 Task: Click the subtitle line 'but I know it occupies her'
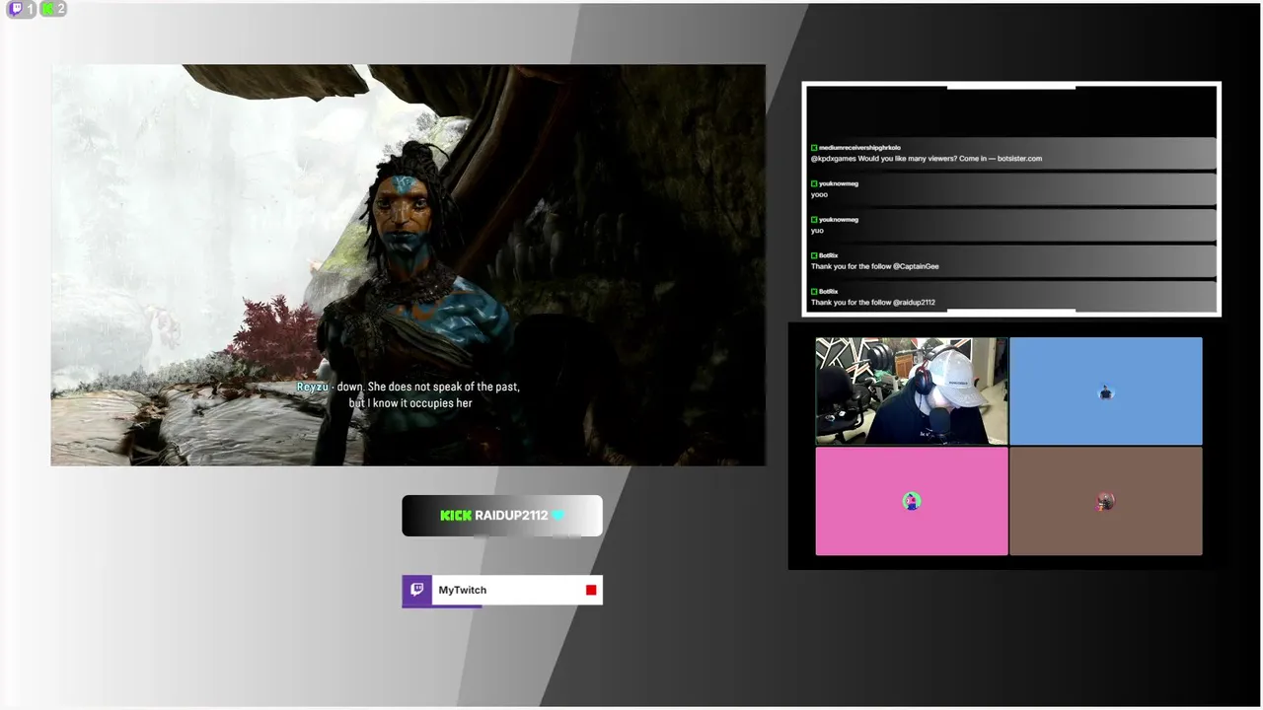pos(410,403)
